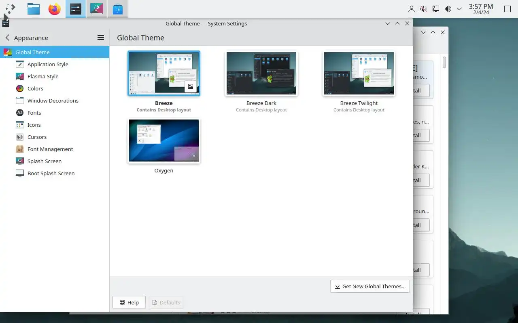The width and height of the screenshot is (518, 323).
Task: Expand hidden system tray icons
Action: (x=459, y=8)
